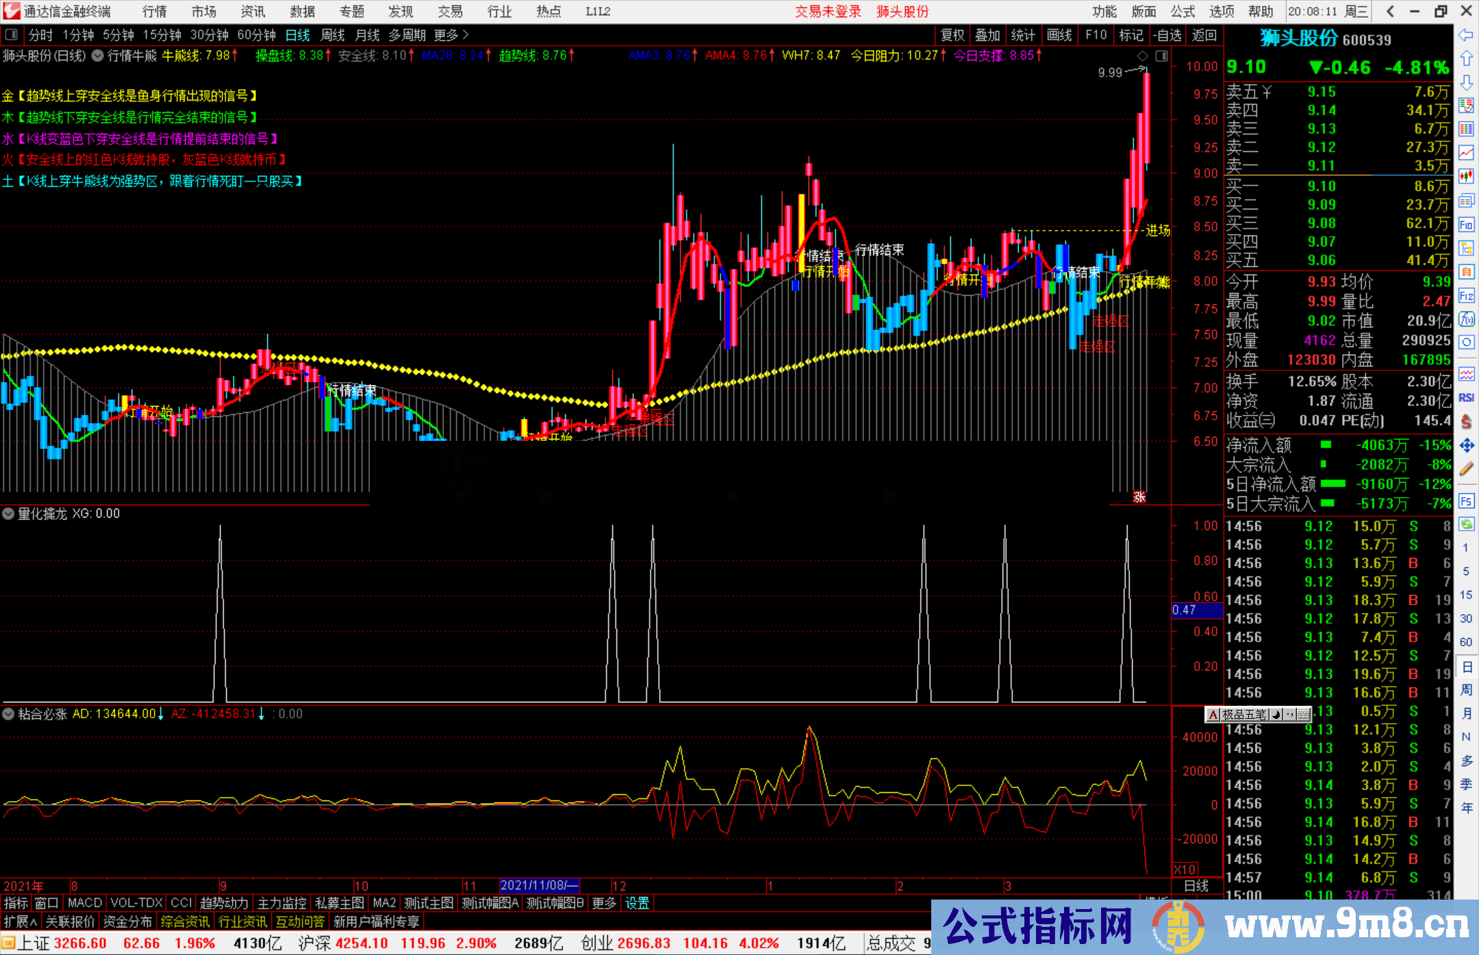Toggle the 粘合必涨 indicator panel circle

[9, 714]
